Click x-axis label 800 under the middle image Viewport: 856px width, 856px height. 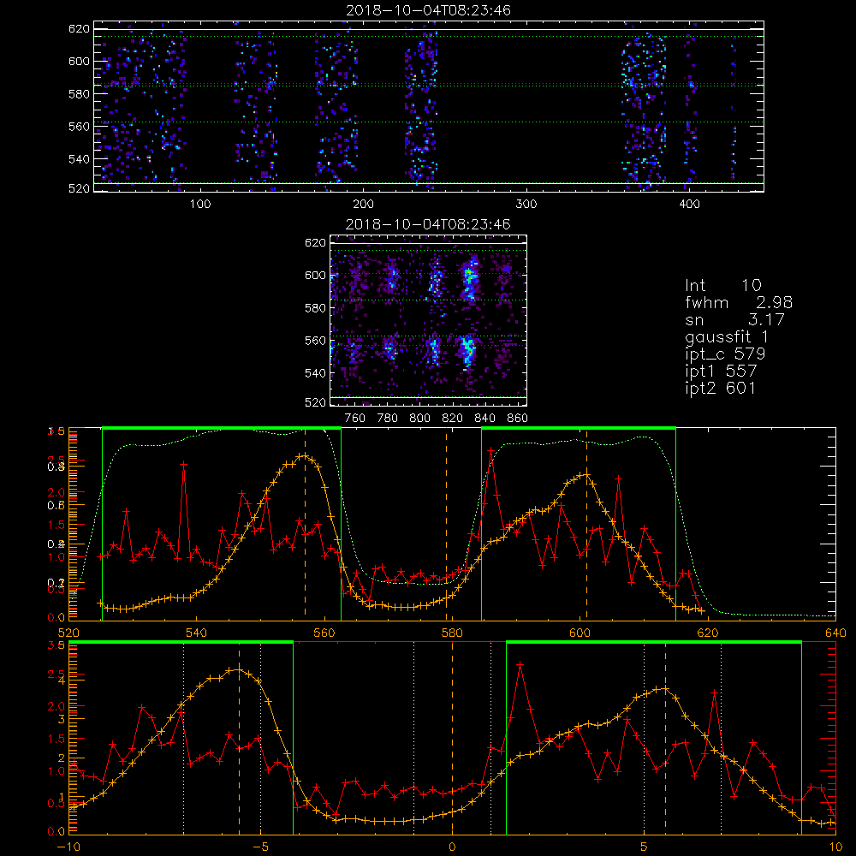419,419
